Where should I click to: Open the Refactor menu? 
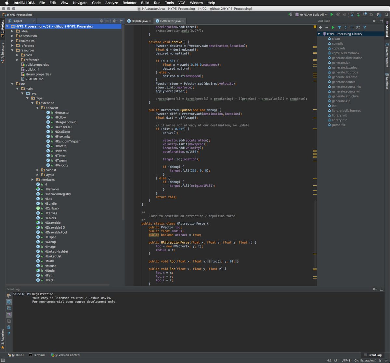129,3
